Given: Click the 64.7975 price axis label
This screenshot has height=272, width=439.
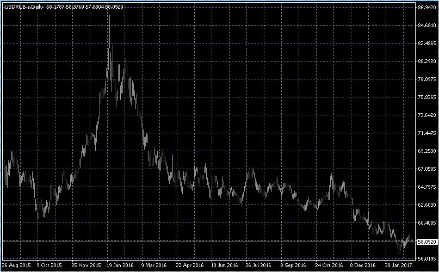Looking at the screenshot, I should point(426,187).
